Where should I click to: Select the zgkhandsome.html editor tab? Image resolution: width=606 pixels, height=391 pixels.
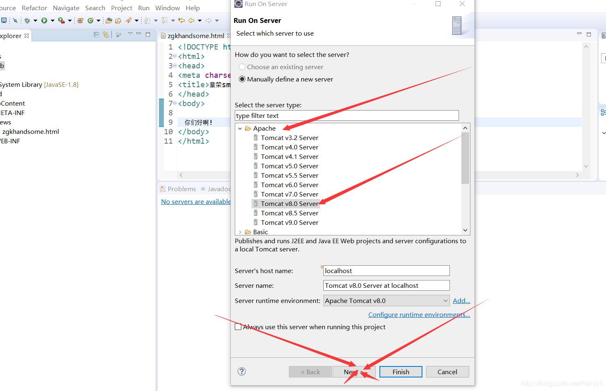196,36
